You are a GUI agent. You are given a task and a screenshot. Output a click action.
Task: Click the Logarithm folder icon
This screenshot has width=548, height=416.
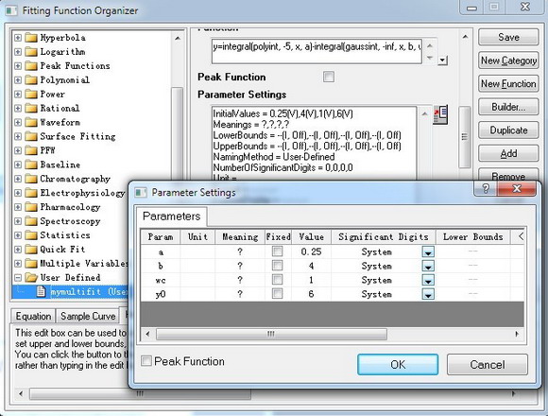point(31,52)
